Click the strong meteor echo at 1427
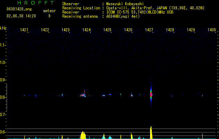Image resolution: width=219 pixels, height=139 pixels. tap(151, 95)
